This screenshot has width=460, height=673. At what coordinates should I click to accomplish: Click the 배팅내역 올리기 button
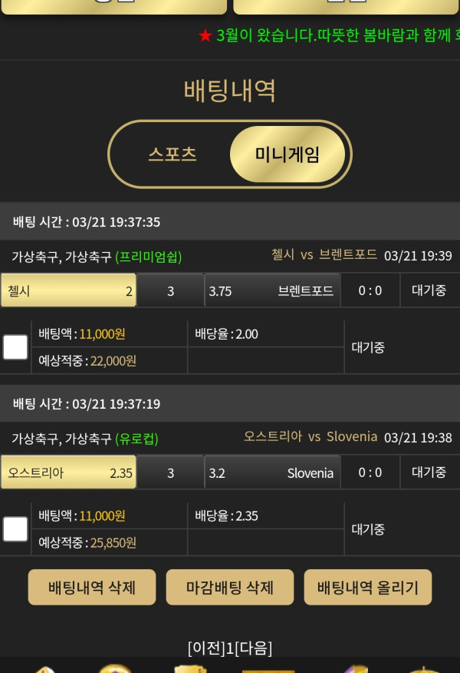[x=368, y=587]
